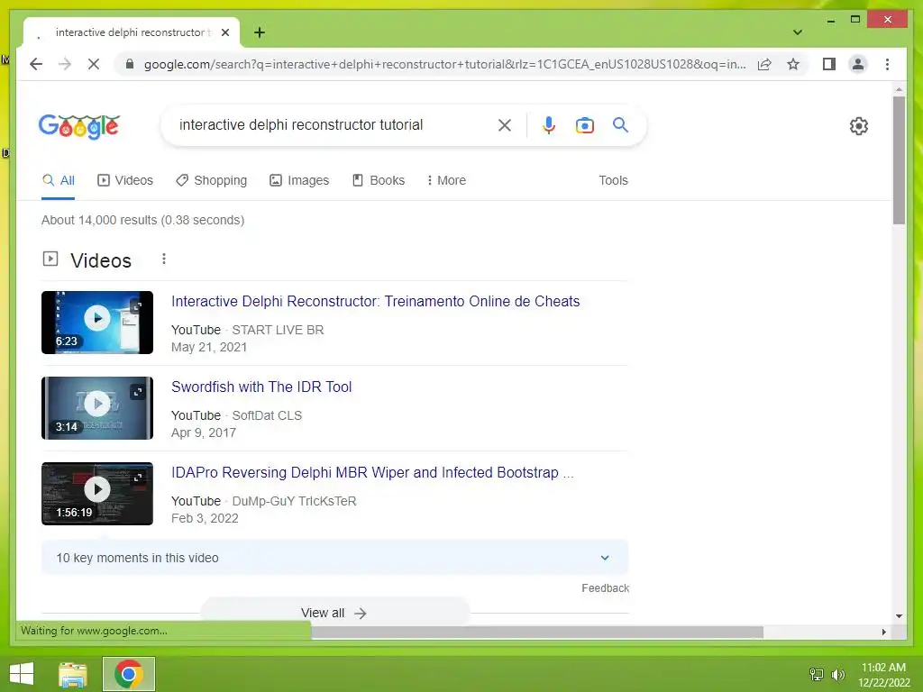The image size is (923, 692).
Task: Open network status tray icon
Action: 817,674
